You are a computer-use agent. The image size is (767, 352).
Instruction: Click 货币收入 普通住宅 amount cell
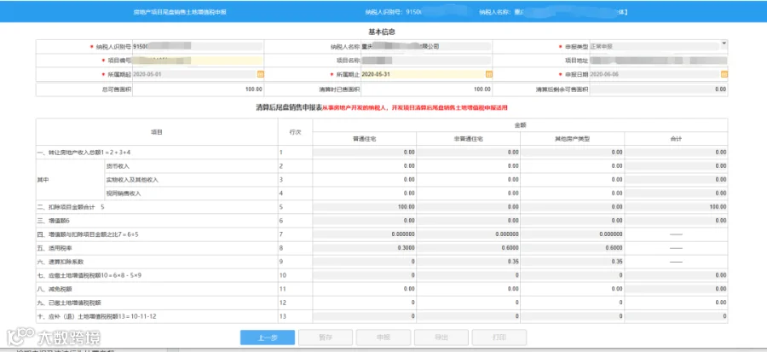(365, 166)
